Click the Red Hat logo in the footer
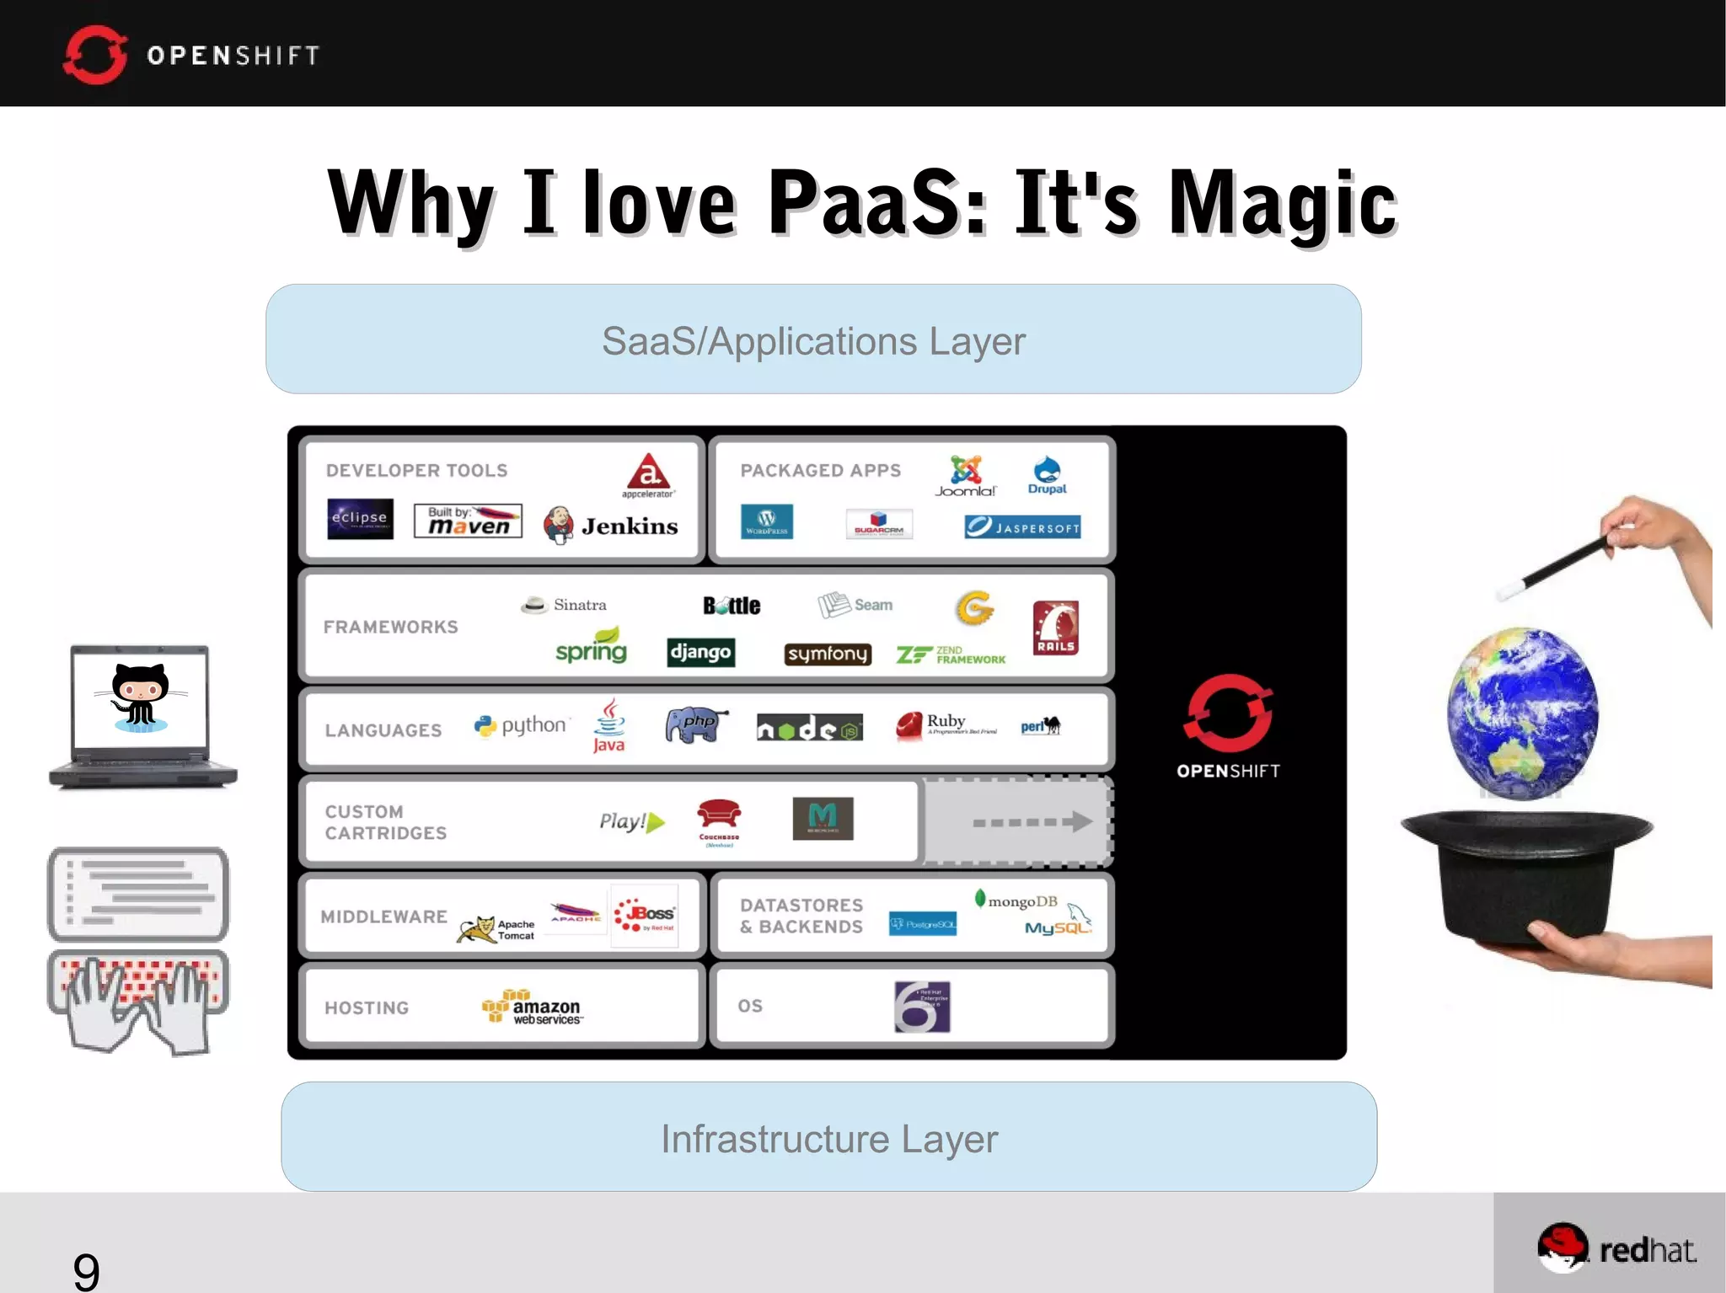Image resolution: width=1726 pixels, height=1293 pixels. point(1616,1248)
